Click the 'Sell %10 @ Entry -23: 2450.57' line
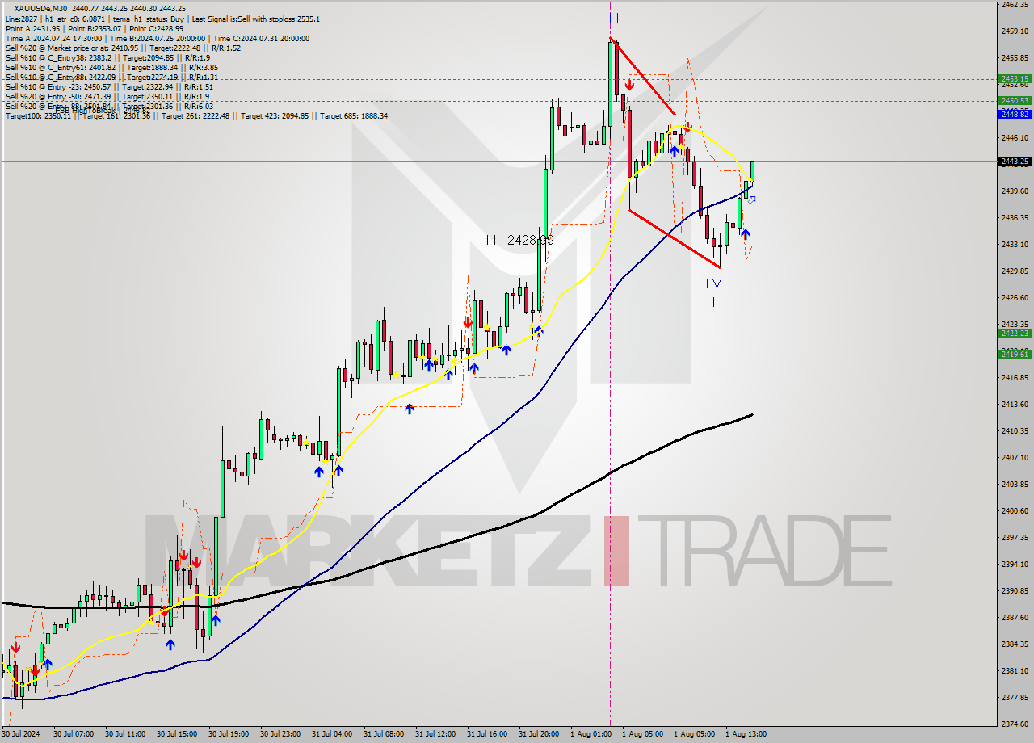Viewport: 1034px width, 743px height. [109, 87]
